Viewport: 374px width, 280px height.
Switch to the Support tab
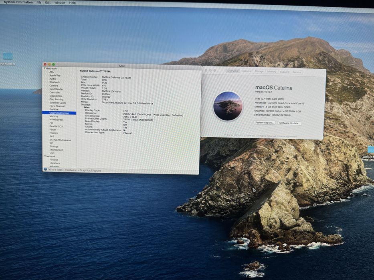[x=284, y=72]
